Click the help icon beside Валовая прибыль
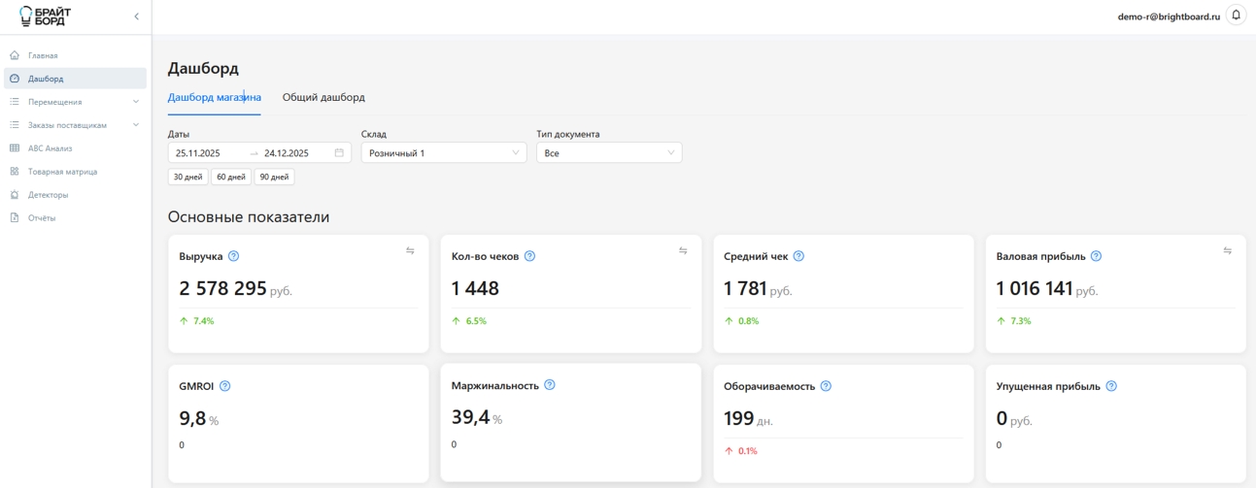Screen dimensions: 1256x488 tap(1096, 256)
